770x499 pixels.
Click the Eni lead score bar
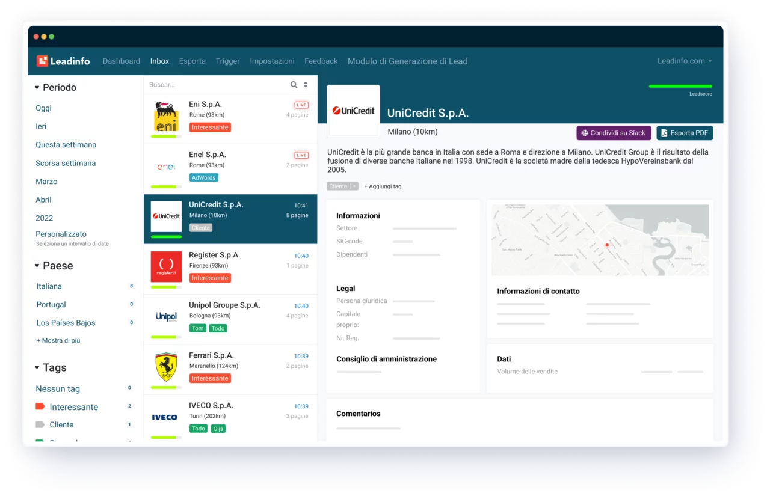(x=166, y=136)
